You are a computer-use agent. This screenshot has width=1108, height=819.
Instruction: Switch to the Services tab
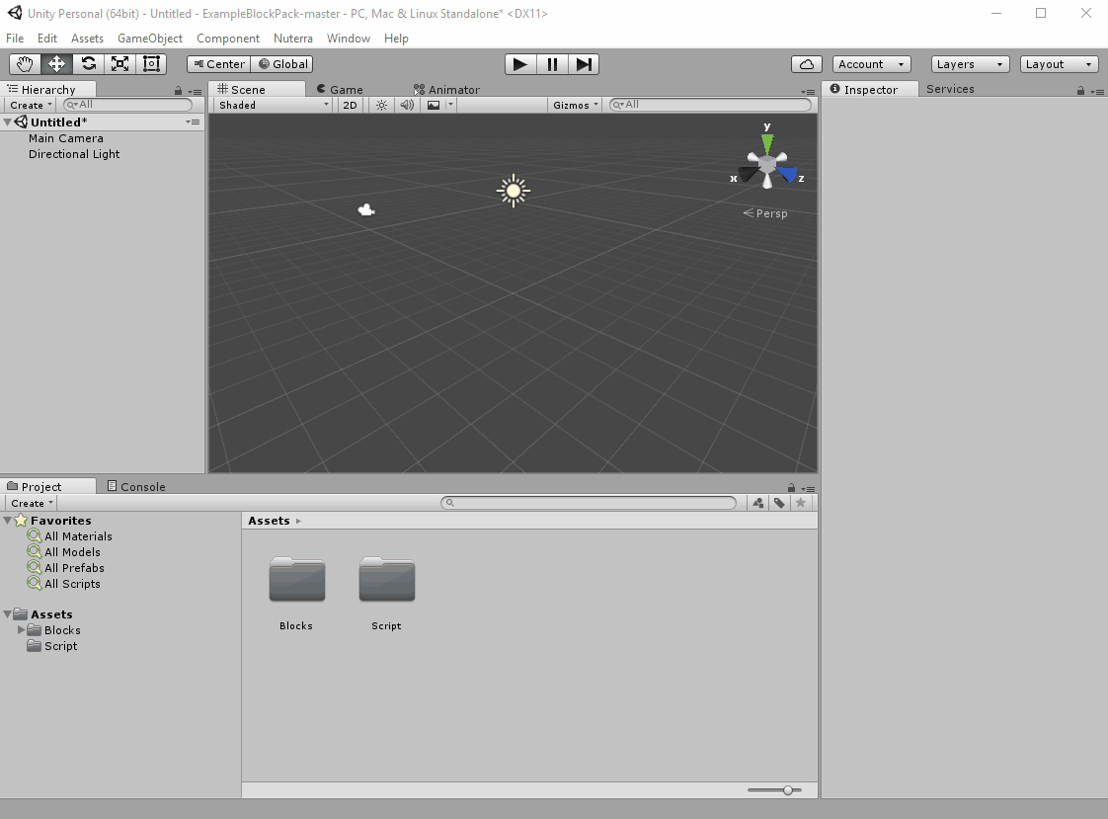click(x=950, y=89)
